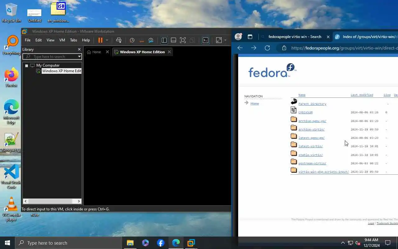Open the VM menu
Viewport: 398px width, 249px height.
pos(62,40)
